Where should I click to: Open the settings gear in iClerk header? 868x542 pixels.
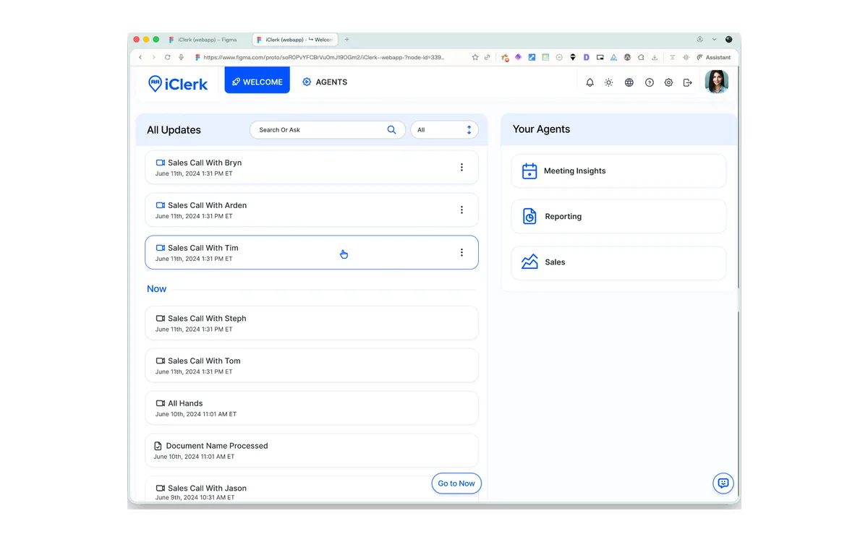668,82
